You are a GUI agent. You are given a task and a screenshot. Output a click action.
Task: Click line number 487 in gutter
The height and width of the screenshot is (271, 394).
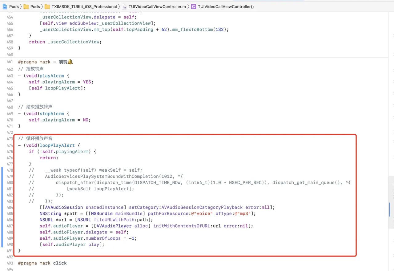tap(10, 226)
